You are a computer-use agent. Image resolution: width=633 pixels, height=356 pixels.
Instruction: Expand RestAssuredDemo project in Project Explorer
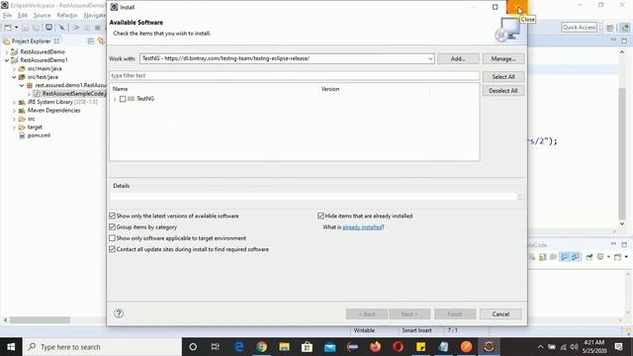click(7, 52)
